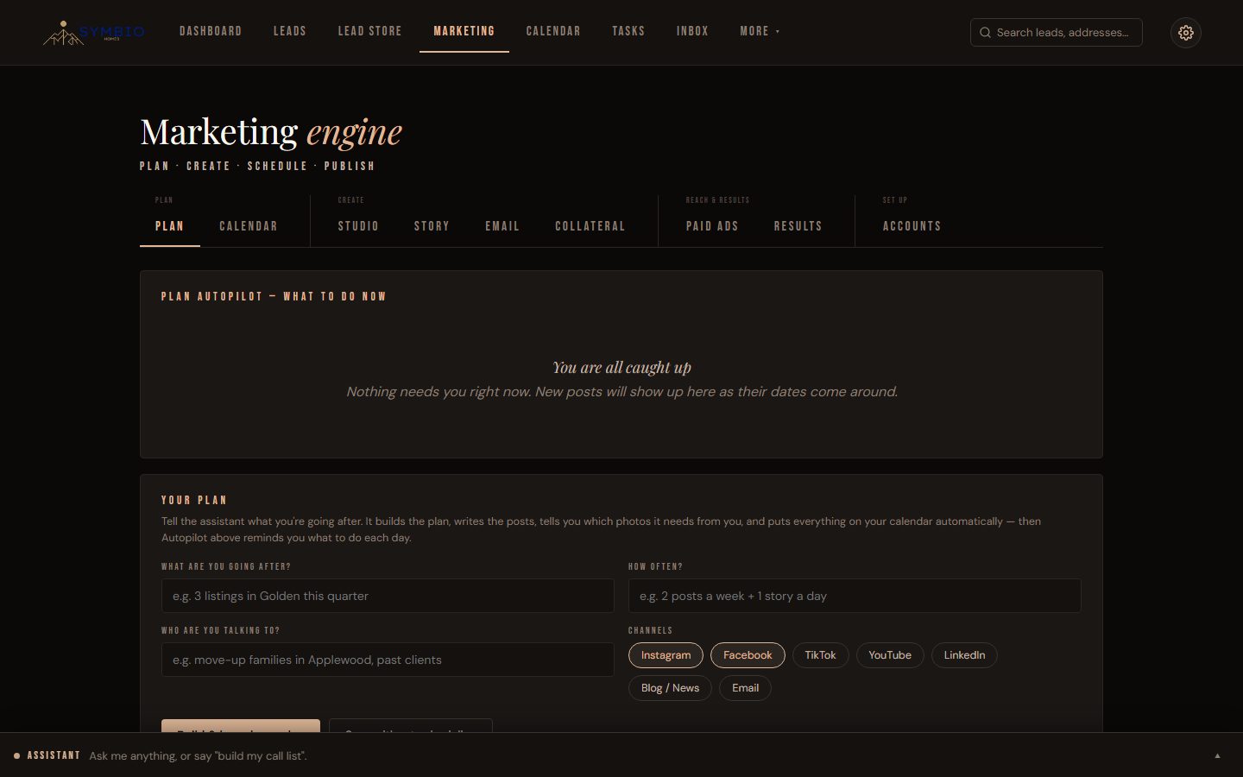
Task: Focus the Search leads, addresses field
Action: (x=1057, y=33)
